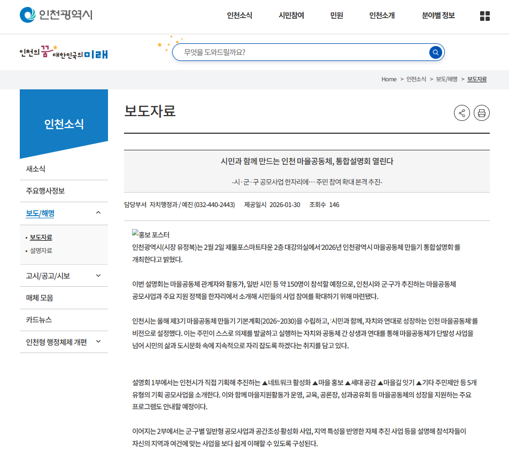The height and width of the screenshot is (451, 509).
Task: Open the all-menu grid icon
Action: [484, 16]
